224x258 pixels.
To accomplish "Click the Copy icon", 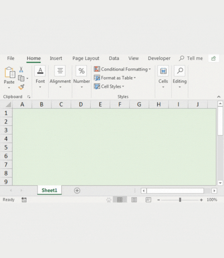I will (x=21, y=78).
